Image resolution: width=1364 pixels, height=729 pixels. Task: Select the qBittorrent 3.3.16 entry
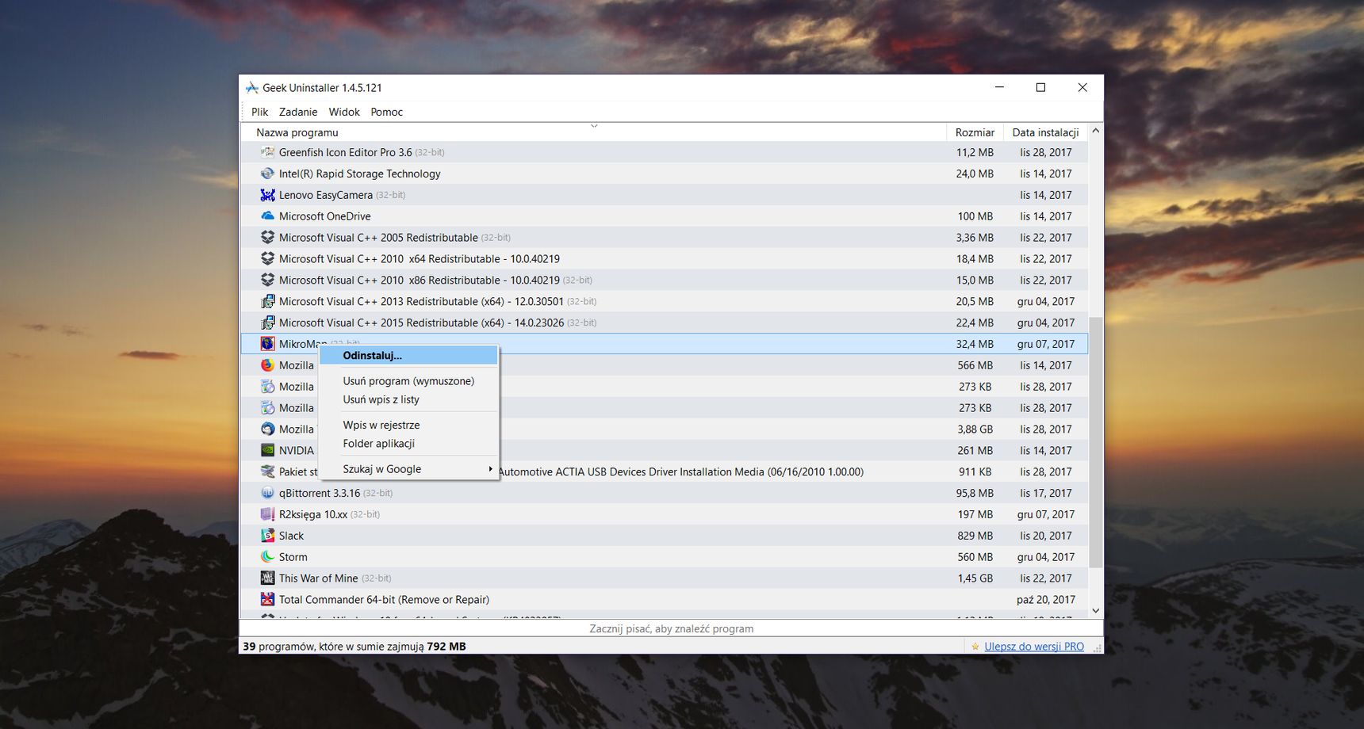[x=665, y=493]
